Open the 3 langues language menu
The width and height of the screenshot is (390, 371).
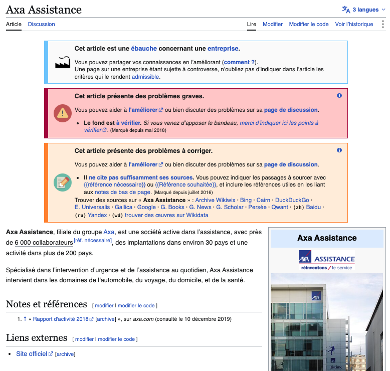point(363,10)
